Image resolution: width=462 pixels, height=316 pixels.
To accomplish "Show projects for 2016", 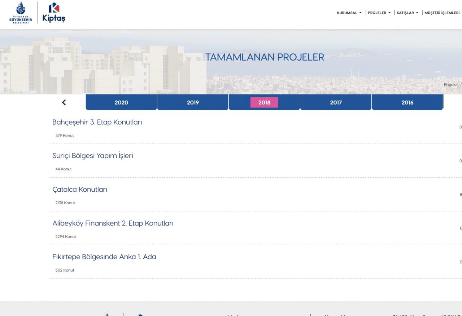I will coord(407,103).
